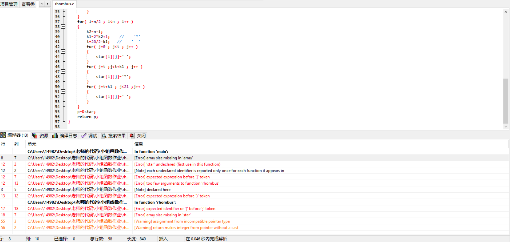The image size is (510, 242).
Task: Select the error "expected expression before ']' token"
Action: pyautogui.click(x=254, y=177)
